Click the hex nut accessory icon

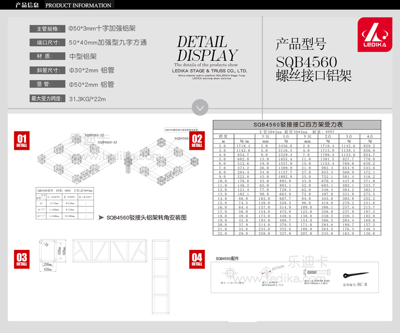pos(230,273)
